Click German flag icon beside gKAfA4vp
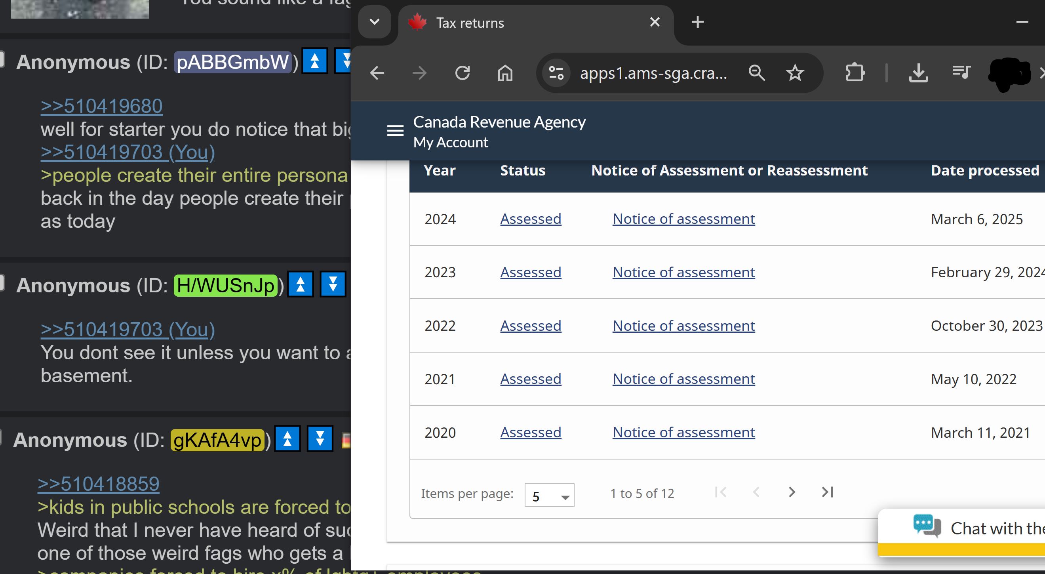 346,441
